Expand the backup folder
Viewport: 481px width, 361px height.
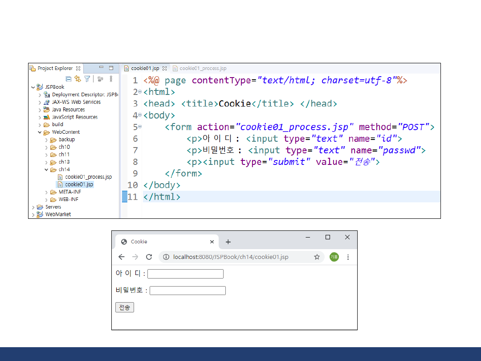pyautogui.click(x=47, y=140)
